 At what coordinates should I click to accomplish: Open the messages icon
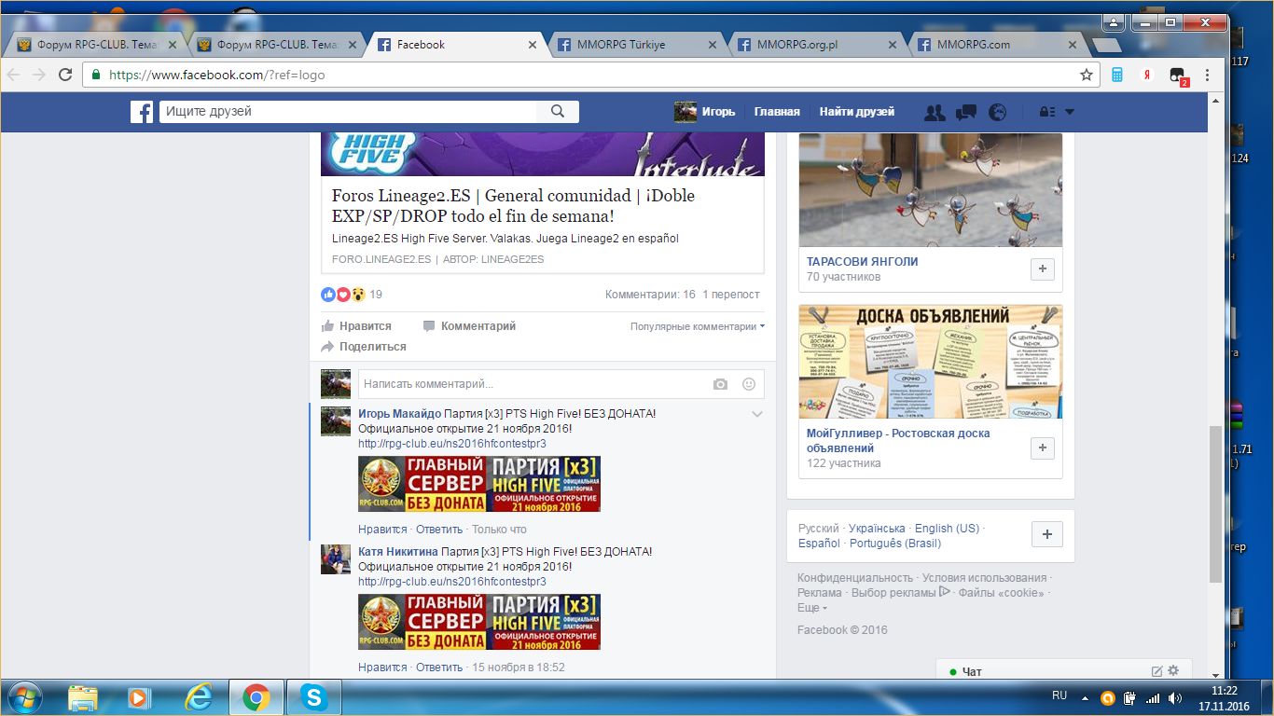pyautogui.click(x=966, y=112)
